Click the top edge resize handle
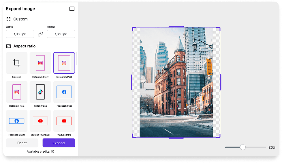282x163 pixels. click(x=176, y=27)
